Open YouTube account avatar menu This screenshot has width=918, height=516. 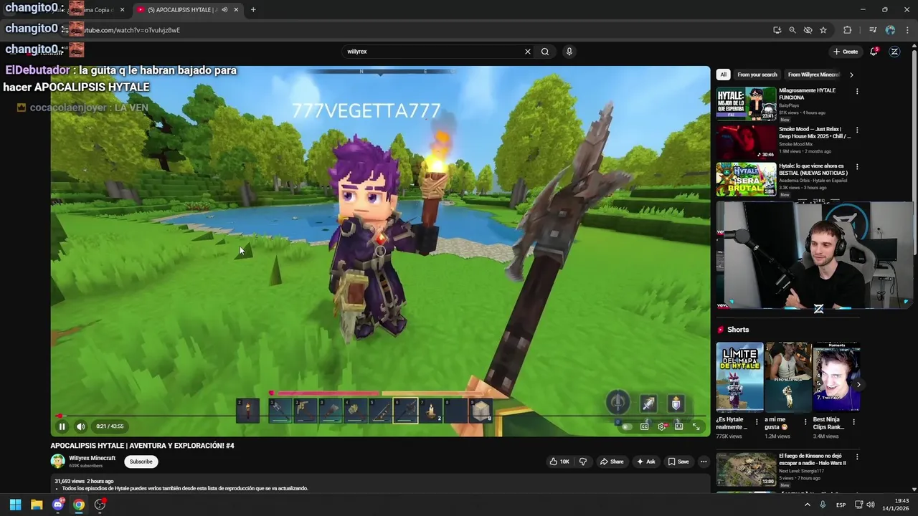[894, 52]
